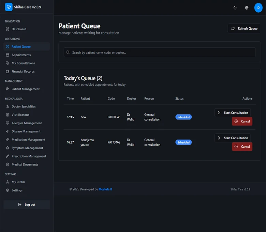Open the user avatar D menu
The height and width of the screenshot is (232, 266).
coord(258,8)
